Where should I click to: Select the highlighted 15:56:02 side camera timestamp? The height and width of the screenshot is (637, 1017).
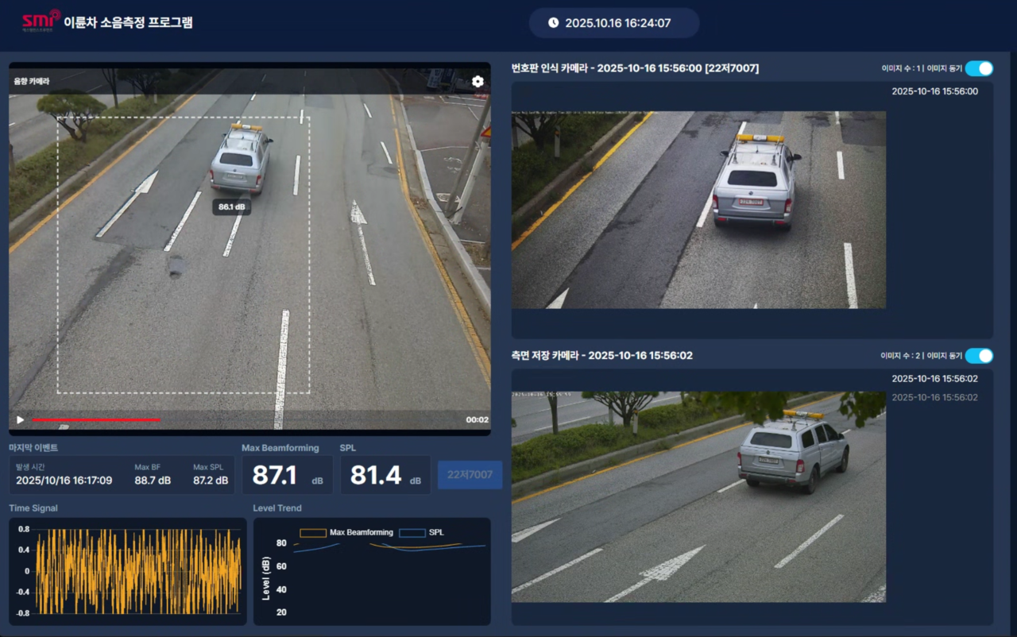click(934, 379)
